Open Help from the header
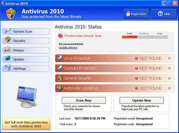The height and width of the screenshot is (133, 179). point(164,14)
